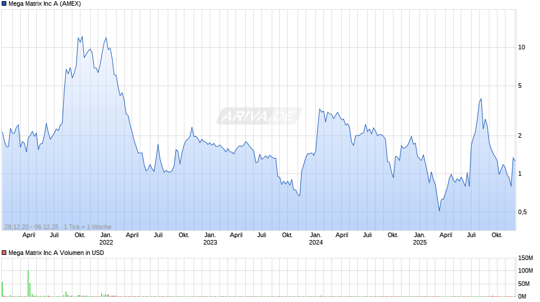Screen dimensions: 540x302
Task: Click the blue legend square for Mega Matrix
Action: point(4,4)
